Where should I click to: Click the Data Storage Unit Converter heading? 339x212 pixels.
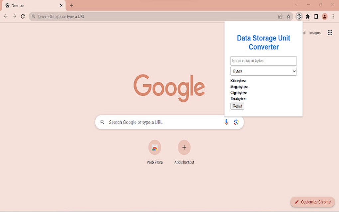(x=264, y=42)
